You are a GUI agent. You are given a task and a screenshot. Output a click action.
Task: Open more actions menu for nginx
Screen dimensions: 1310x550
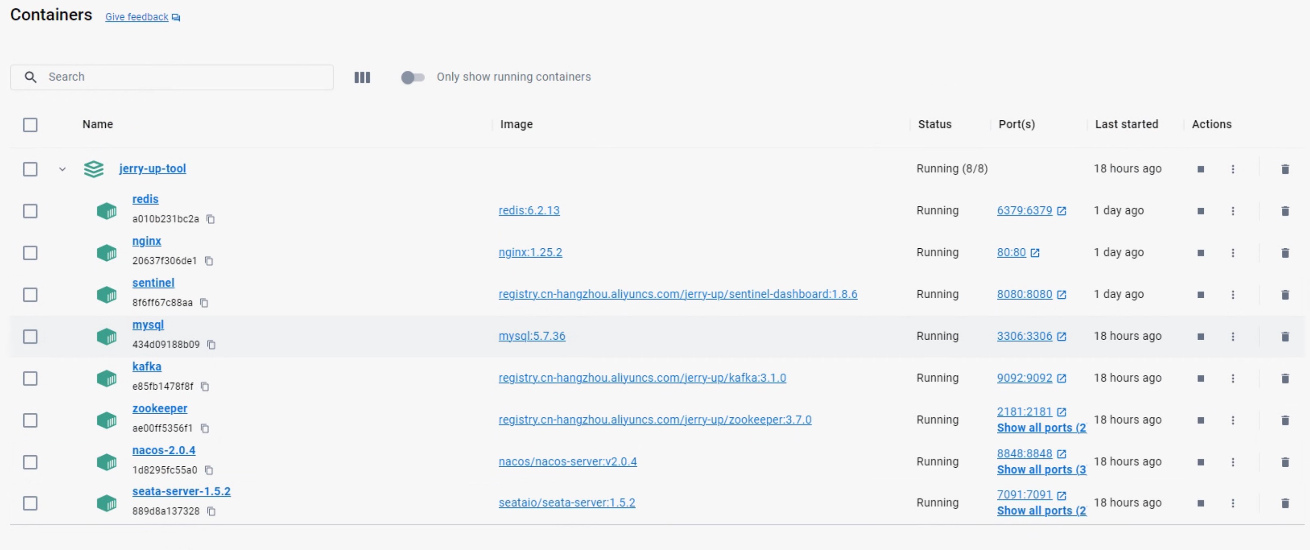(1233, 253)
